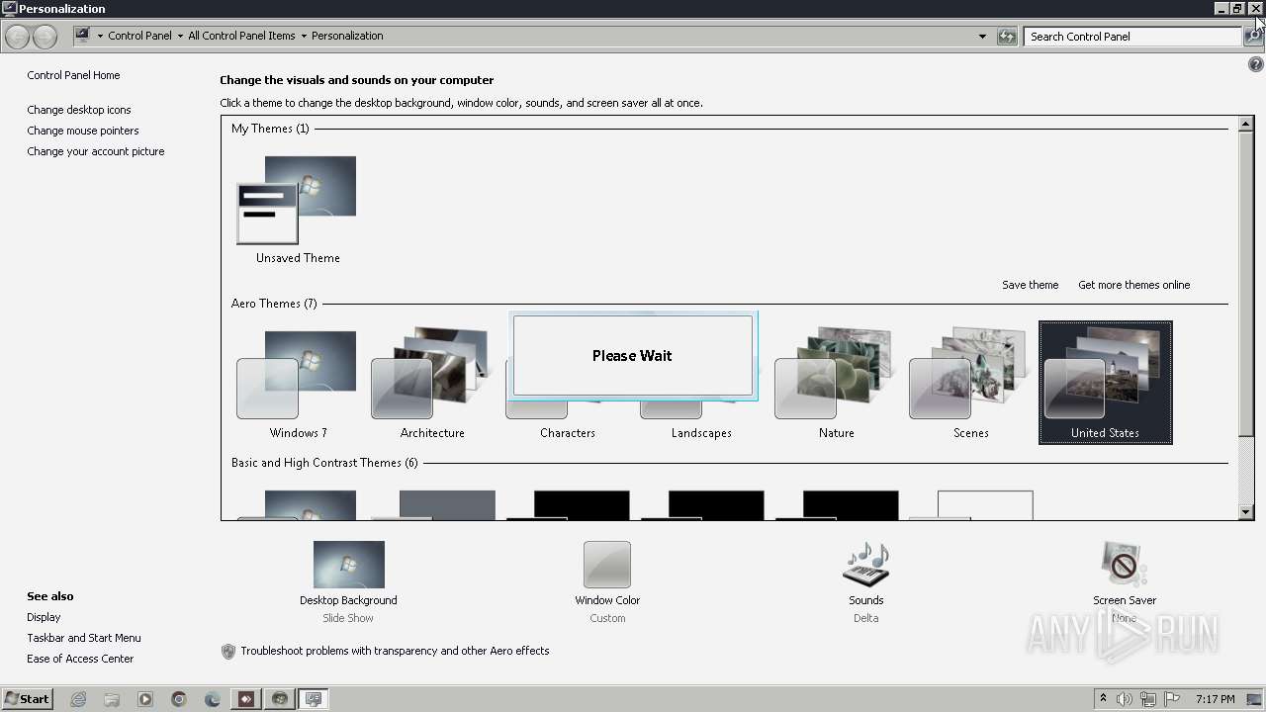Show hidden system tray icons
Viewport: 1266px width, 712px height.
(1104, 699)
